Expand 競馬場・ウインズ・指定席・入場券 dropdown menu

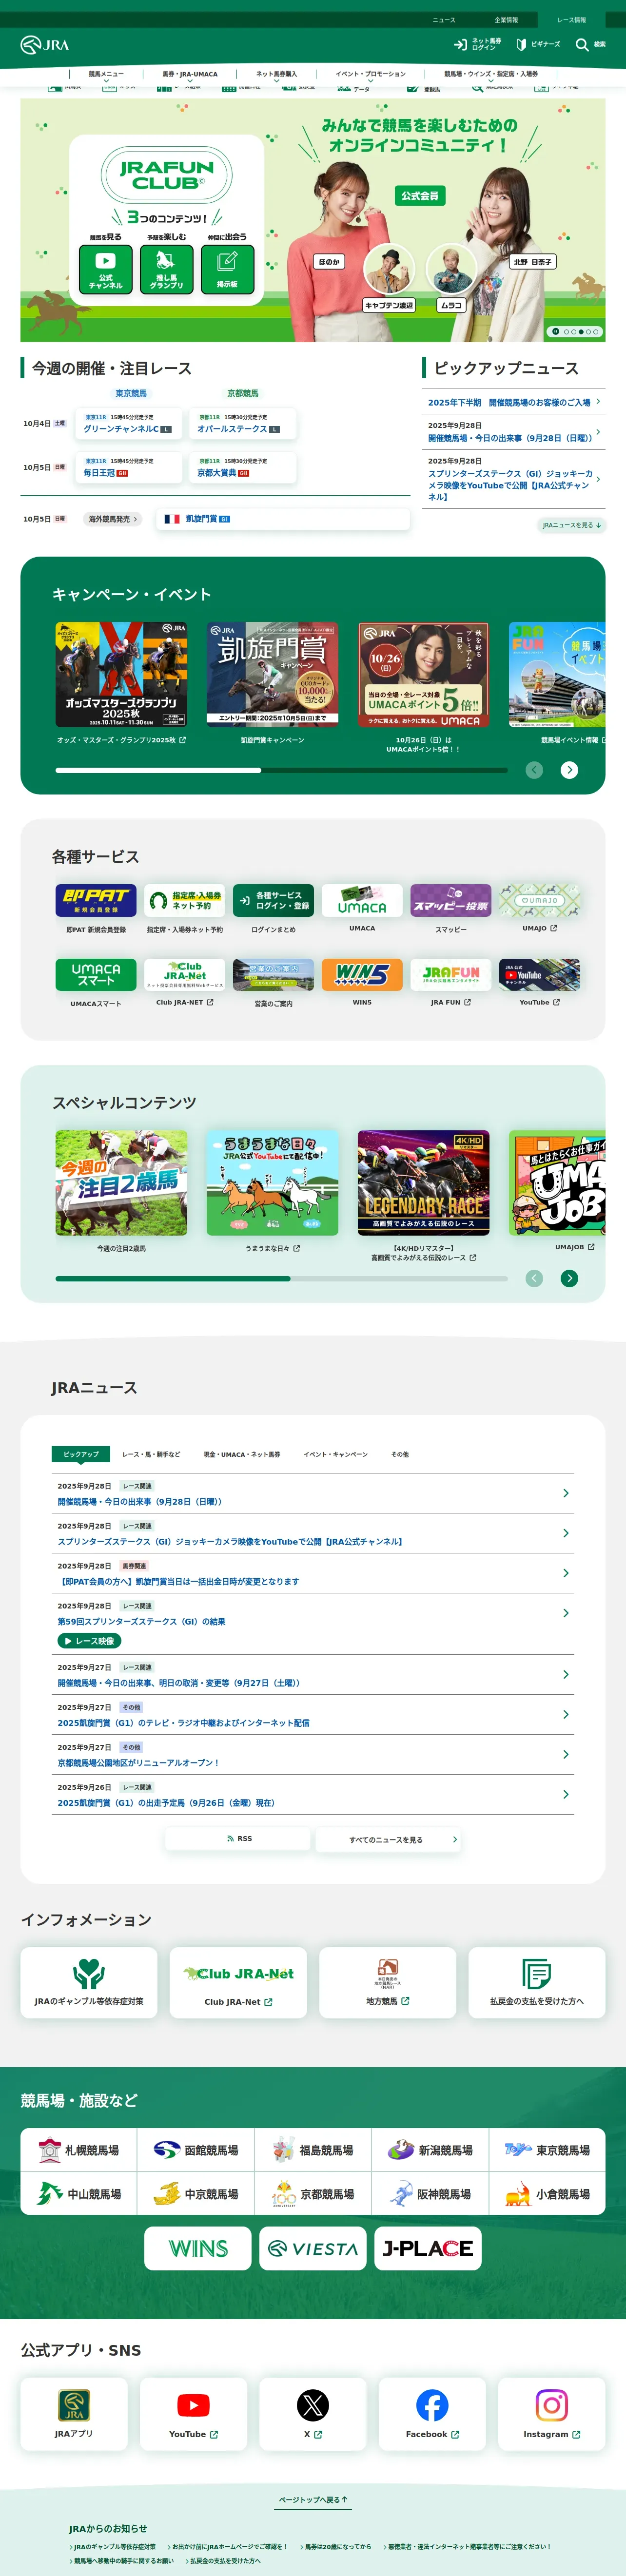pos(490,75)
